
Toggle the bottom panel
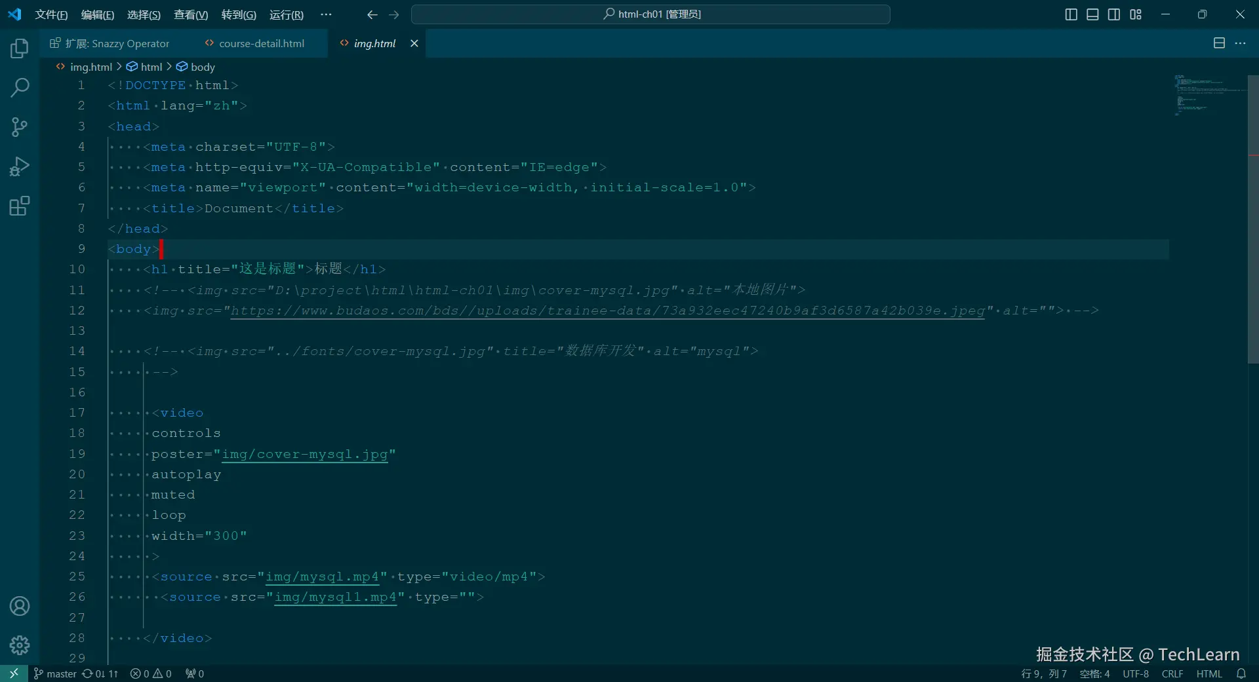pos(1092,14)
